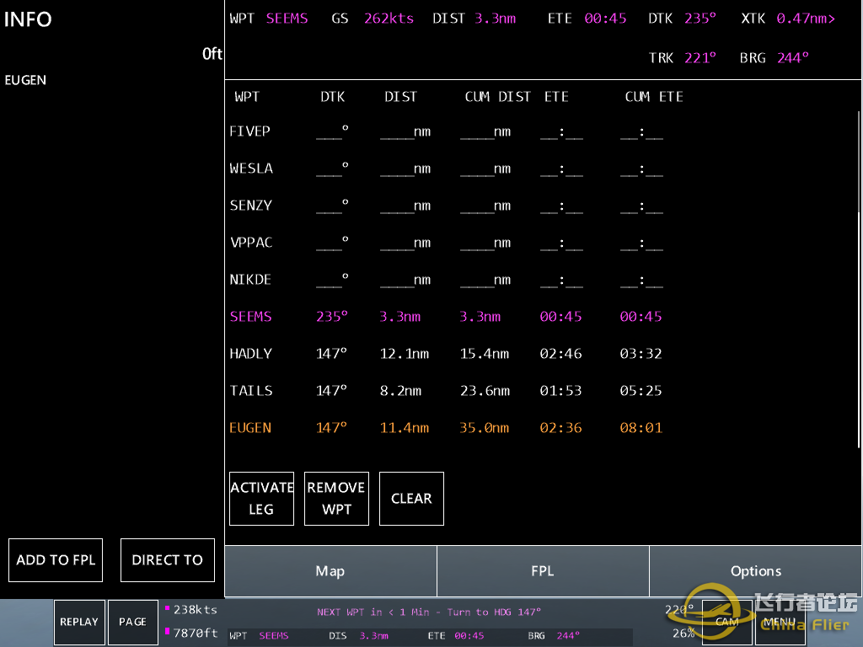The image size is (863, 647).
Task: Click SEEMS ETE 00:45 in list
Action: pyautogui.click(x=560, y=317)
